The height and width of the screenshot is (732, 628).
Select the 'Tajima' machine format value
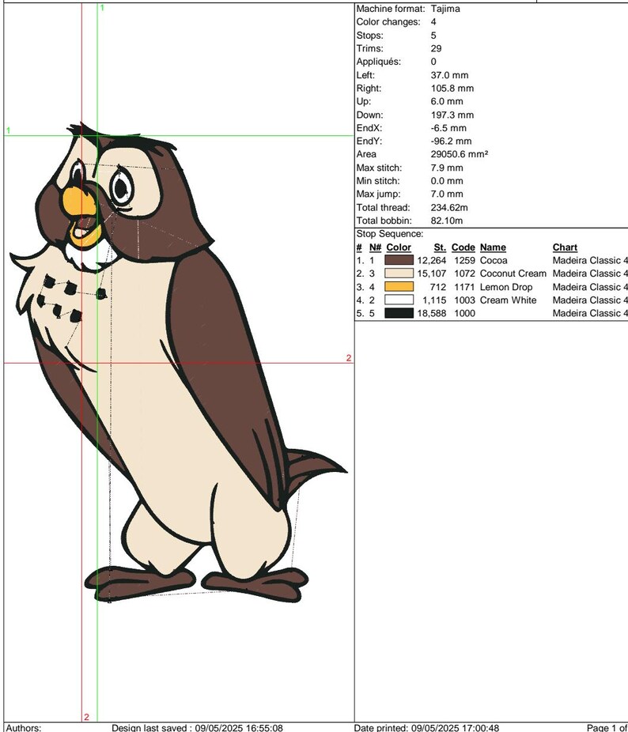coord(445,9)
